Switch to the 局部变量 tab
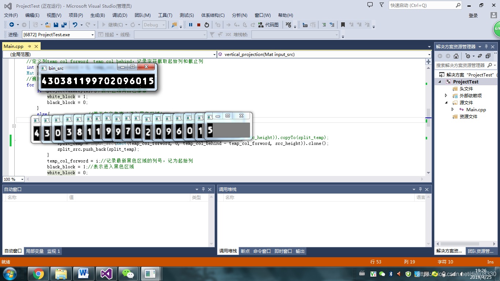The height and width of the screenshot is (281, 500). pyautogui.click(x=35, y=251)
